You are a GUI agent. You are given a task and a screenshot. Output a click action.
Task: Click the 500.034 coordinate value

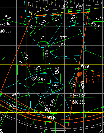[6, 31]
